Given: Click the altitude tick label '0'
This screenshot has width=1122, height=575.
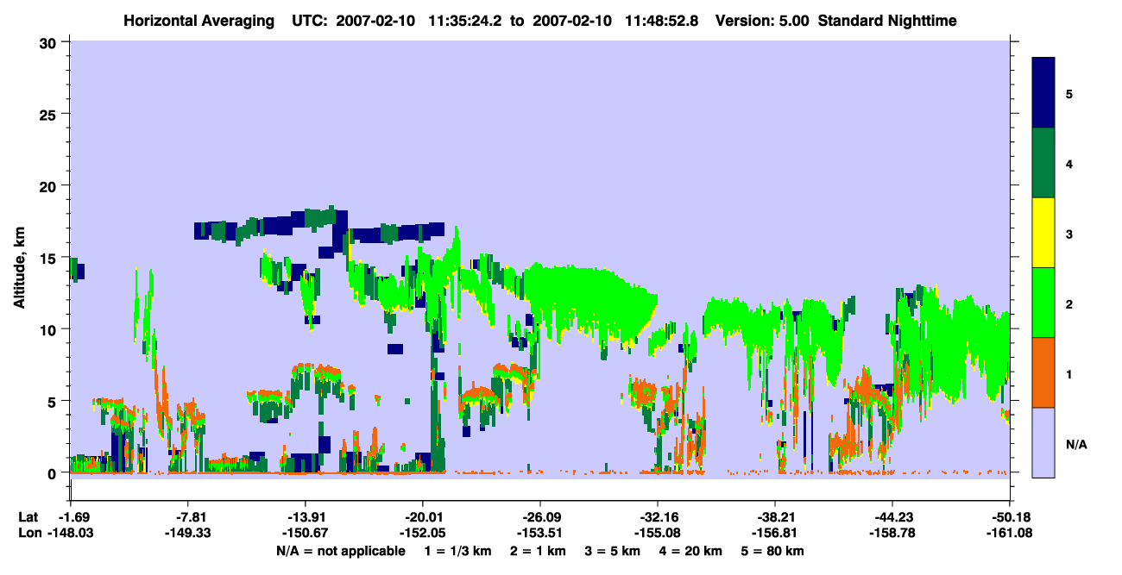Looking at the screenshot, I should click(x=54, y=472).
